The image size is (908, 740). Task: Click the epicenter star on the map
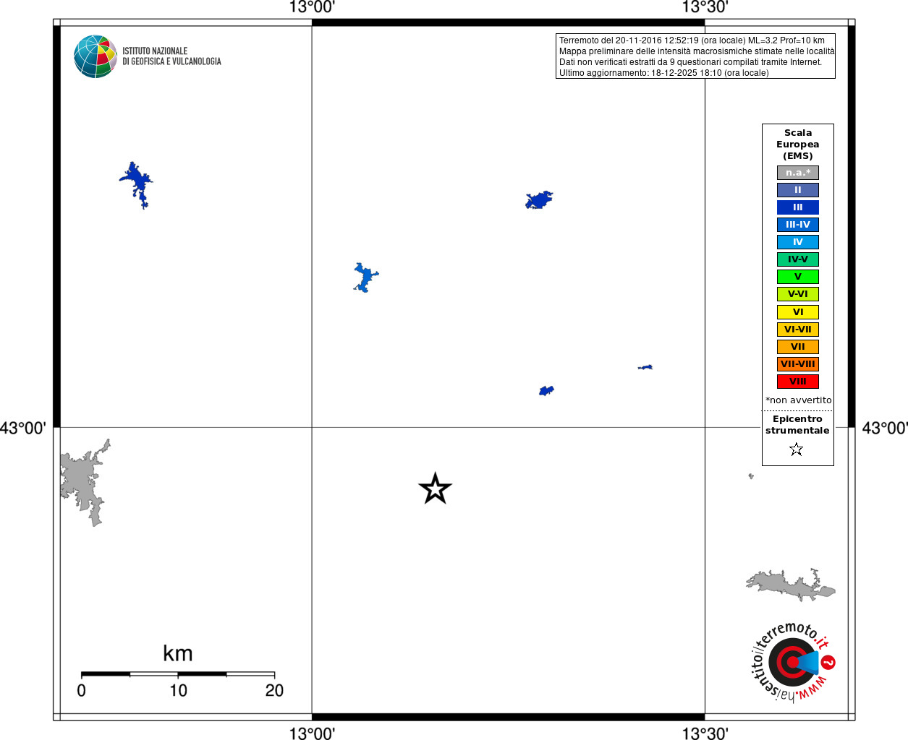(435, 489)
